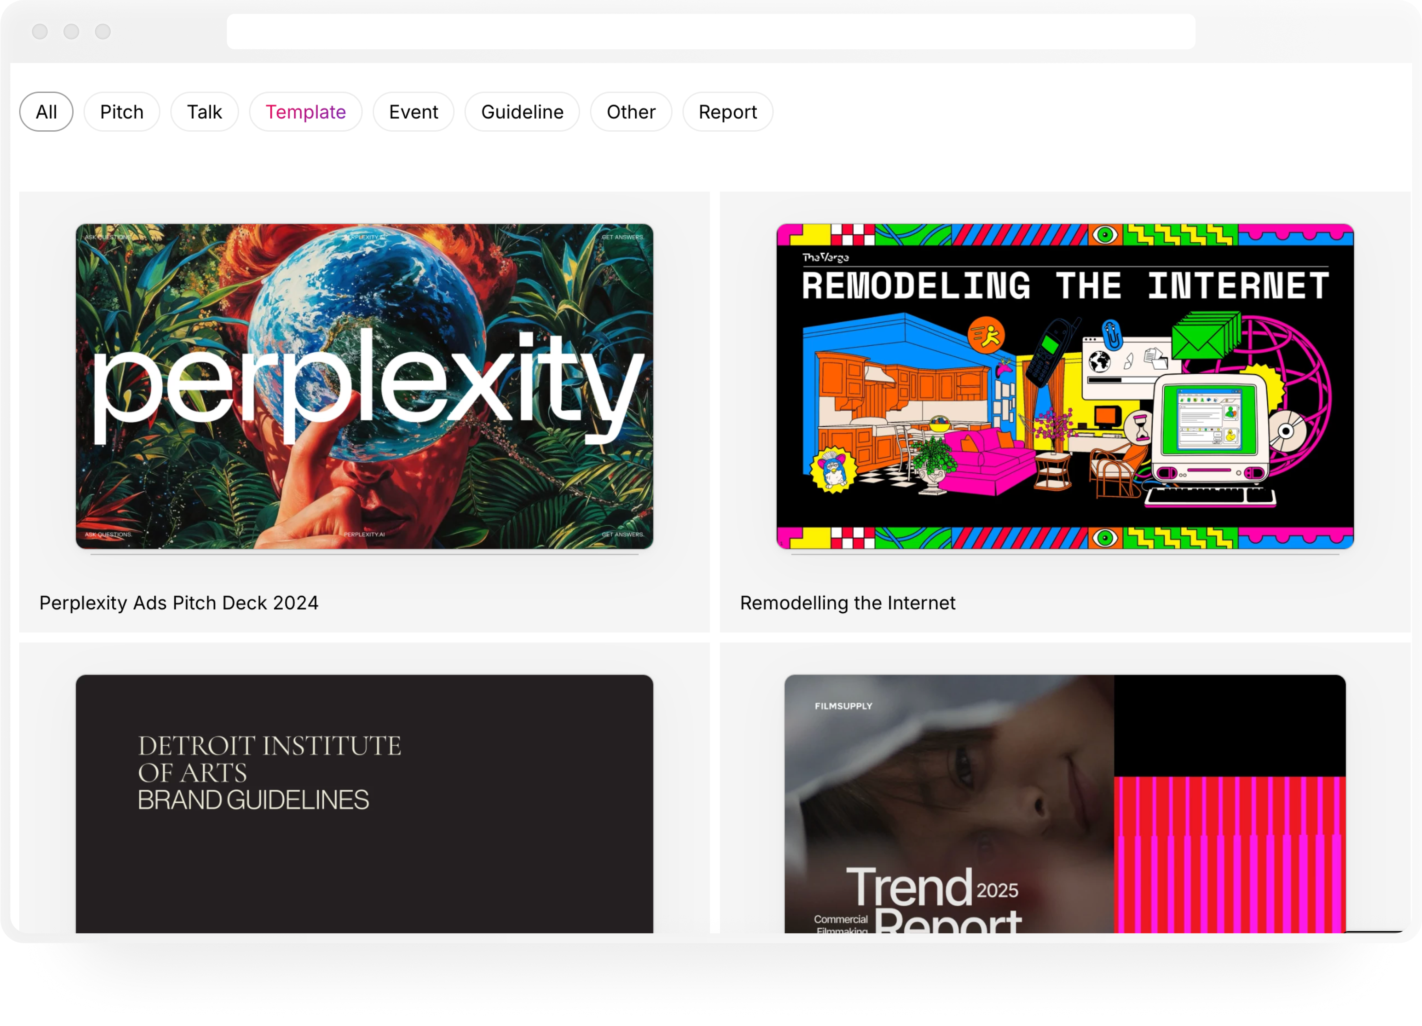
Task: Filter decks by Pitch category
Action: [122, 112]
